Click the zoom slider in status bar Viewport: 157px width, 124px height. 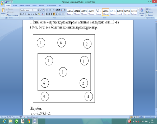[150, 117]
